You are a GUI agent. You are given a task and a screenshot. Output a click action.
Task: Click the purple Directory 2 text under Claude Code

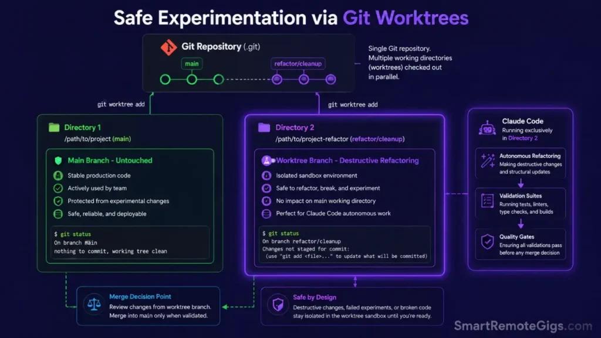coord(523,138)
